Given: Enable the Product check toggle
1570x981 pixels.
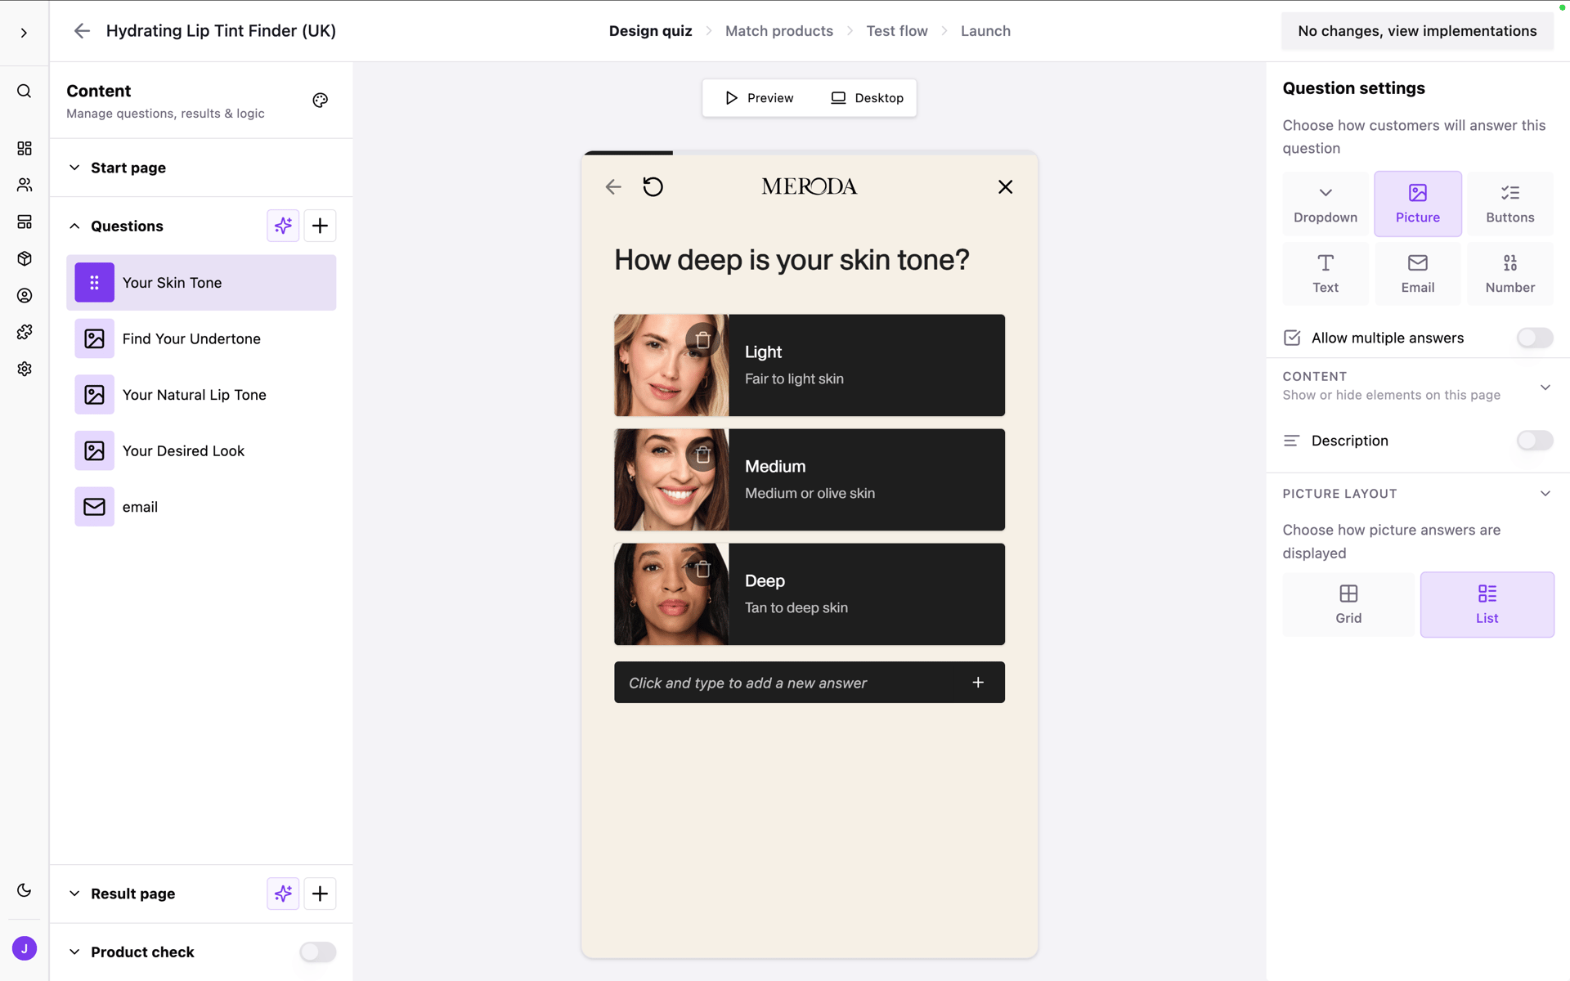Looking at the screenshot, I should tap(317, 952).
